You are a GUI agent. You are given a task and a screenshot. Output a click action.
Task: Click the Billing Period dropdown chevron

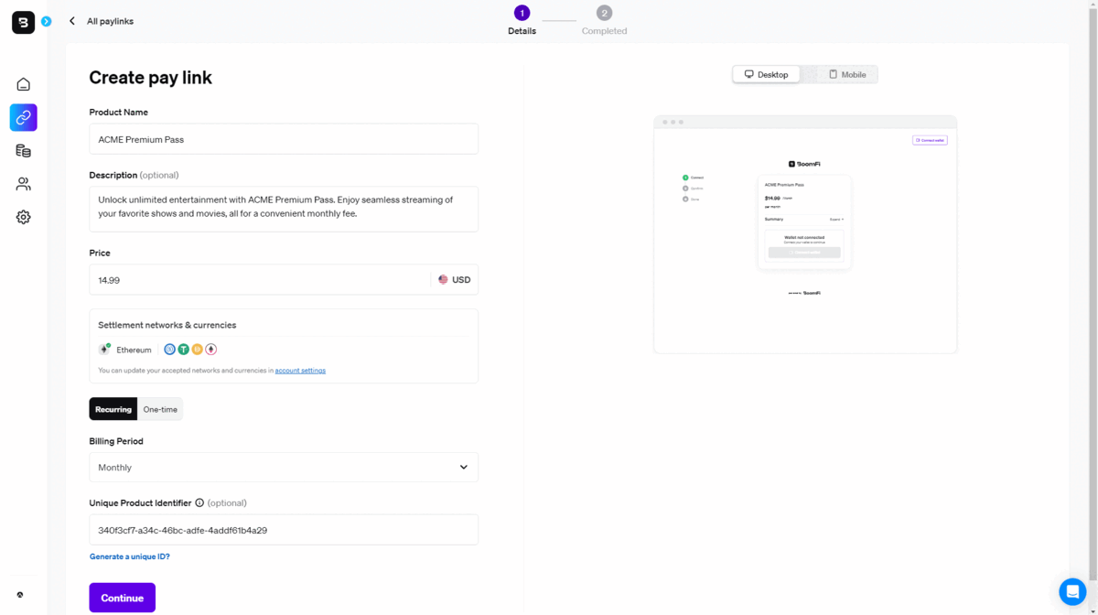point(463,468)
